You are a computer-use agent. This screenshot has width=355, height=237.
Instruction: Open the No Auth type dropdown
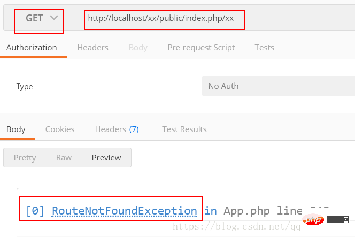pos(278,86)
